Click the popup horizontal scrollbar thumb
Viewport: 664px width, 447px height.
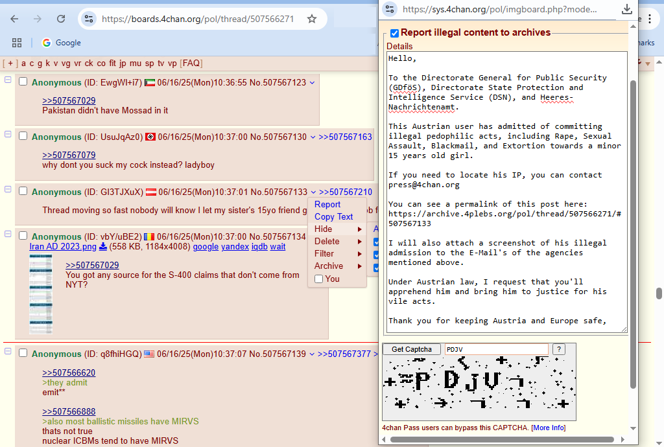pyautogui.click(x=502, y=439)
